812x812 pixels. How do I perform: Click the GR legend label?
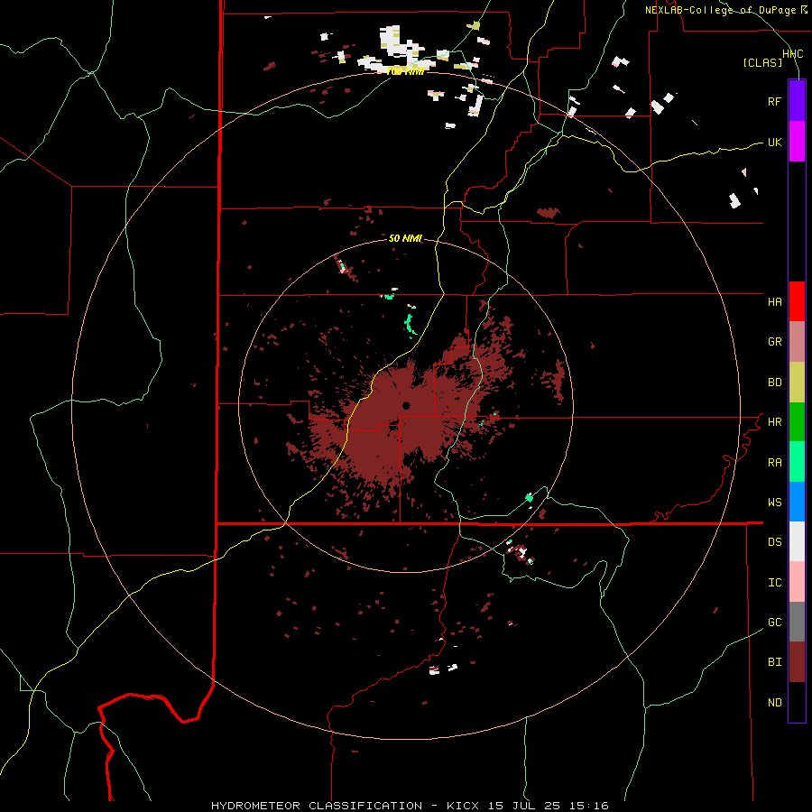click(774, 342)
